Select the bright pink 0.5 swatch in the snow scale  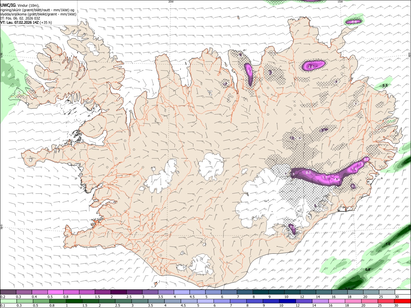pyautogui.click(x=55, y=292)
